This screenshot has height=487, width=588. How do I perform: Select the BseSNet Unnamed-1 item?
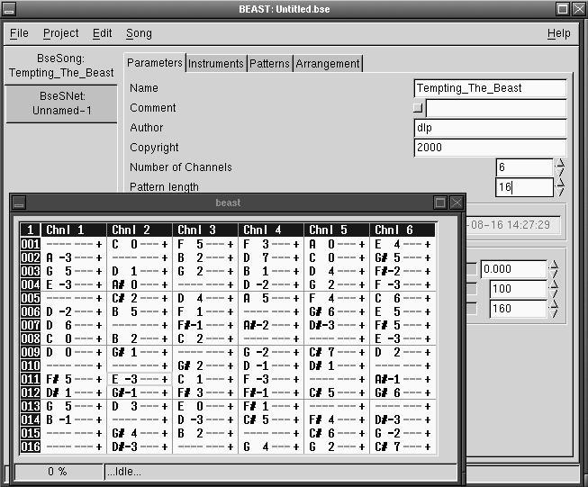point(59,104)
